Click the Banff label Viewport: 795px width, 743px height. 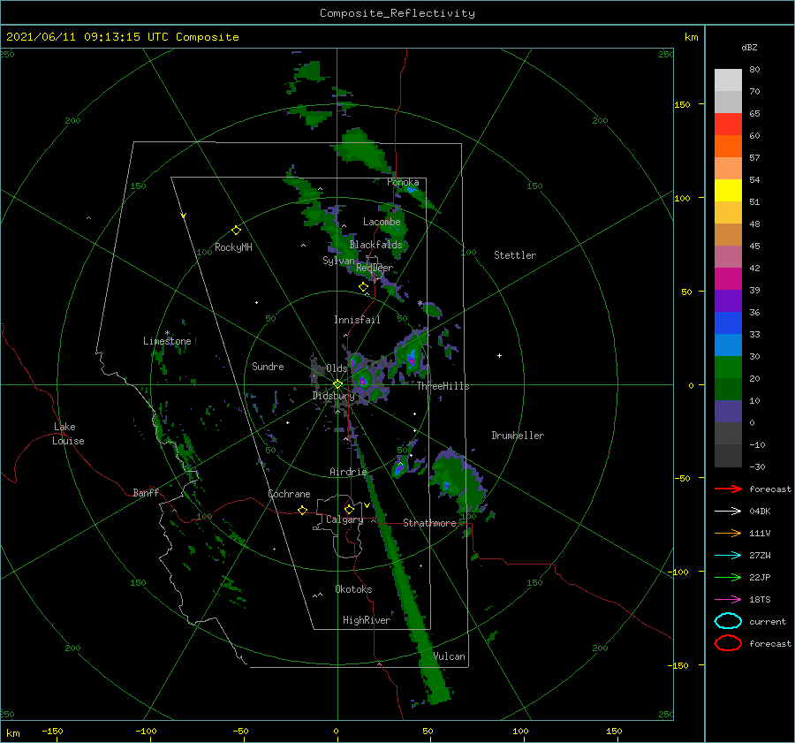146,492
